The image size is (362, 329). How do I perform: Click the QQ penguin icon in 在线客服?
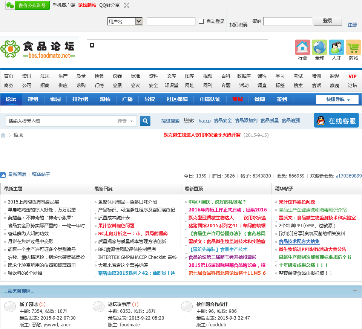[x=321, y=121]
